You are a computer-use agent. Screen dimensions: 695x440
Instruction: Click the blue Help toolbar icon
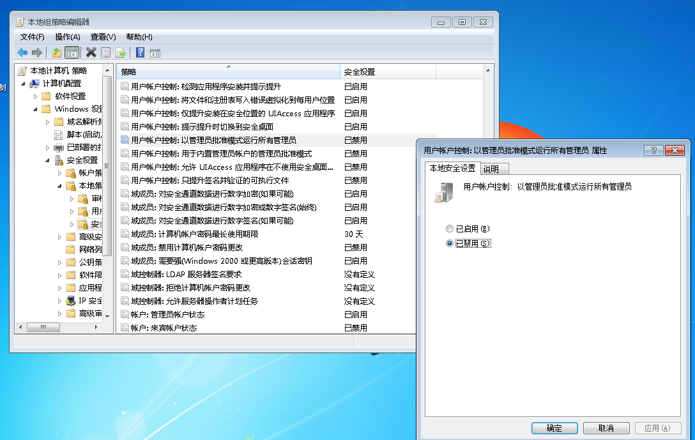tap(140, 53)
